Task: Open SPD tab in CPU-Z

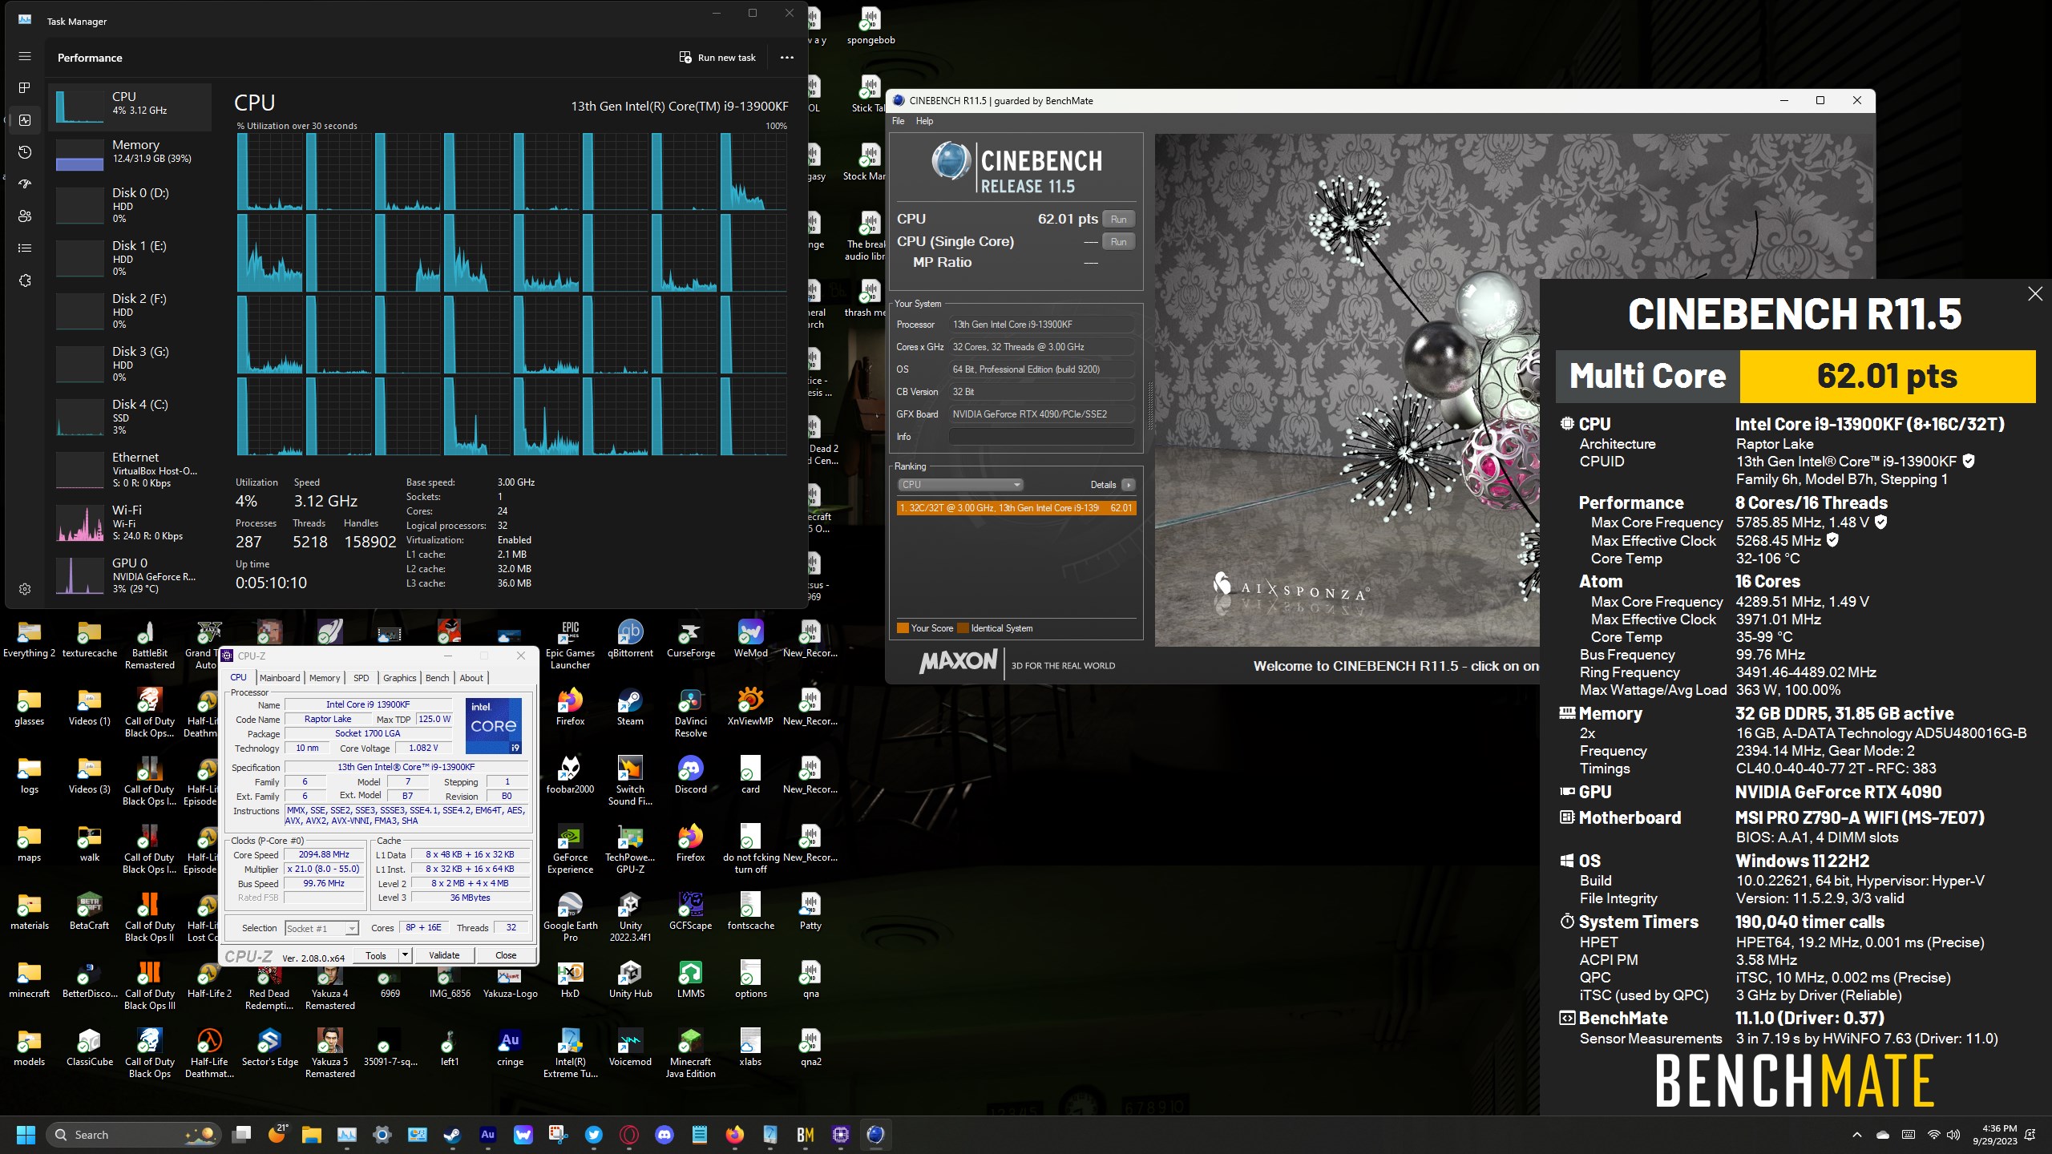Action: 362,678
